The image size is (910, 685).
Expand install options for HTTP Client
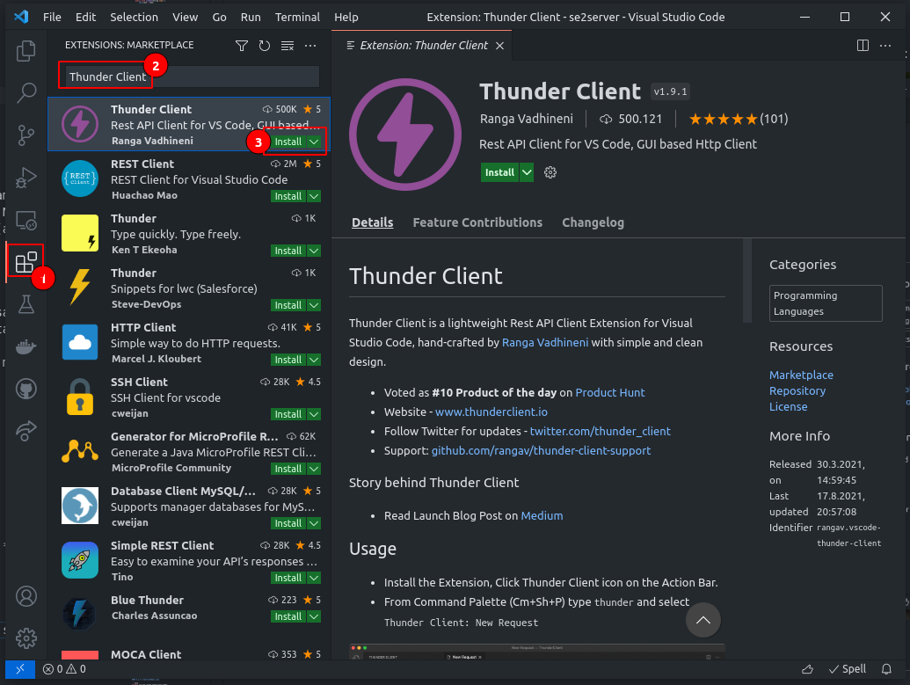point(314,360)
